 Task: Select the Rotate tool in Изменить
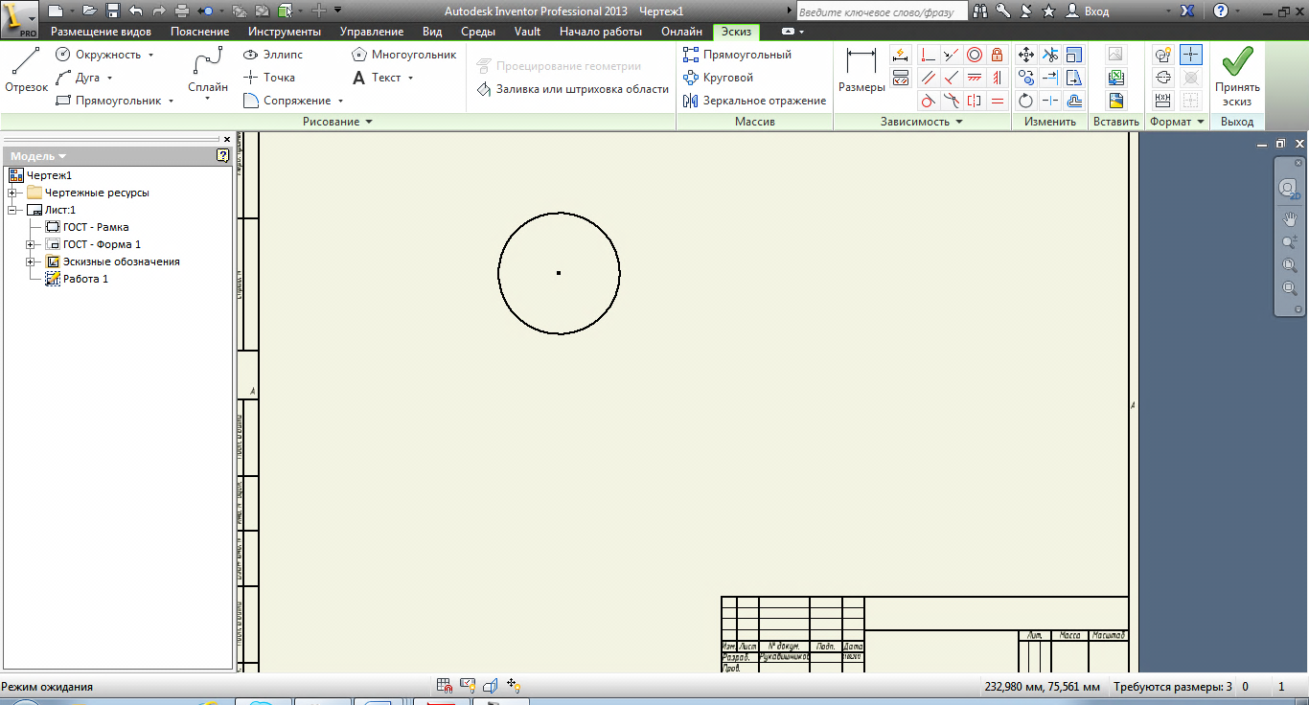click(1026, 101)
